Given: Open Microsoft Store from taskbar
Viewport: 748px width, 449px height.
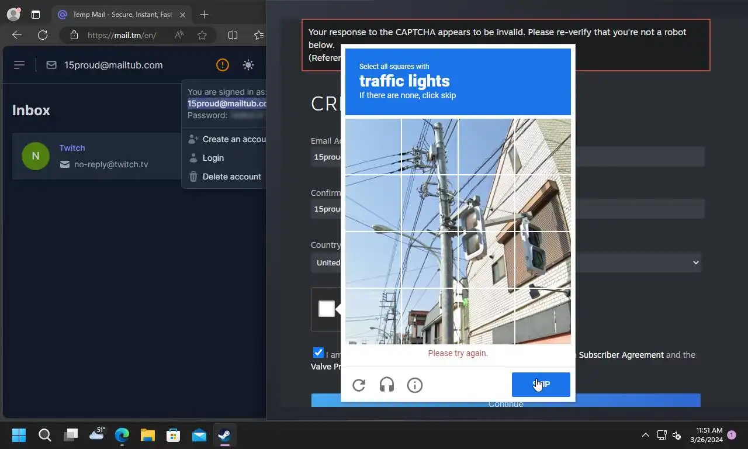Looking at the screenshot, I should [174, 435].
